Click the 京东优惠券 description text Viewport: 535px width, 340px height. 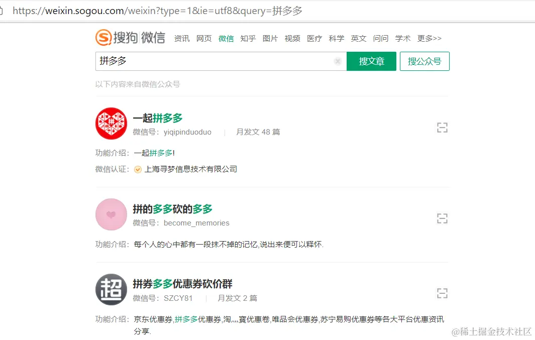[289, 324]
